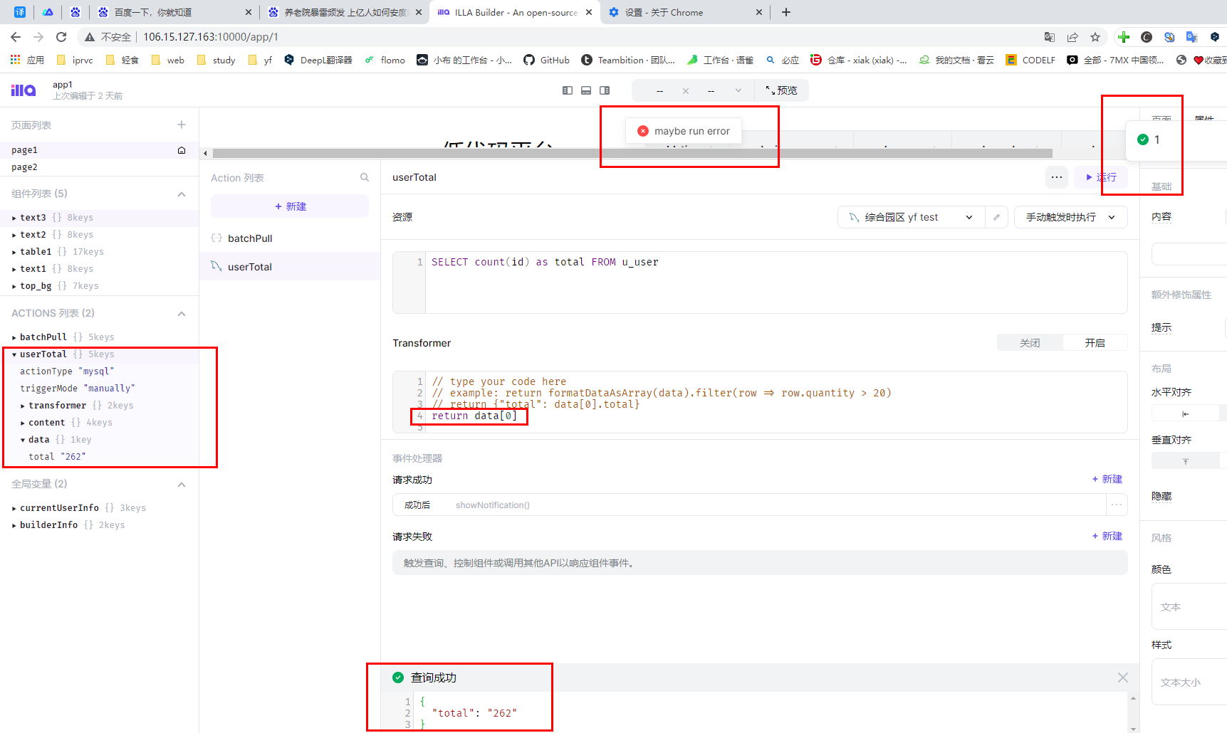Screen dimensions: 1227x733
Task: Reload the page in Chrome
Action: (x=61, y=37)
